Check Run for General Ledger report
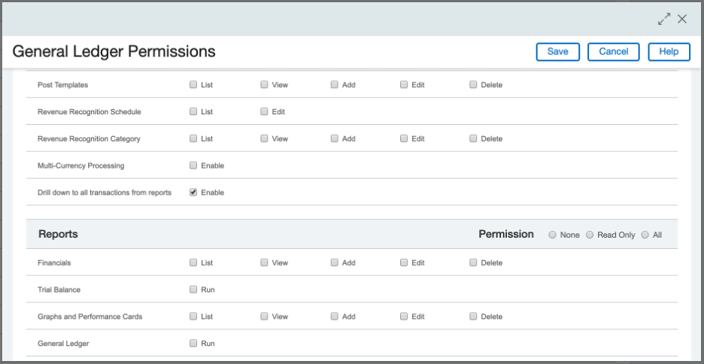 pyautogui.click(x=193, y=344)
